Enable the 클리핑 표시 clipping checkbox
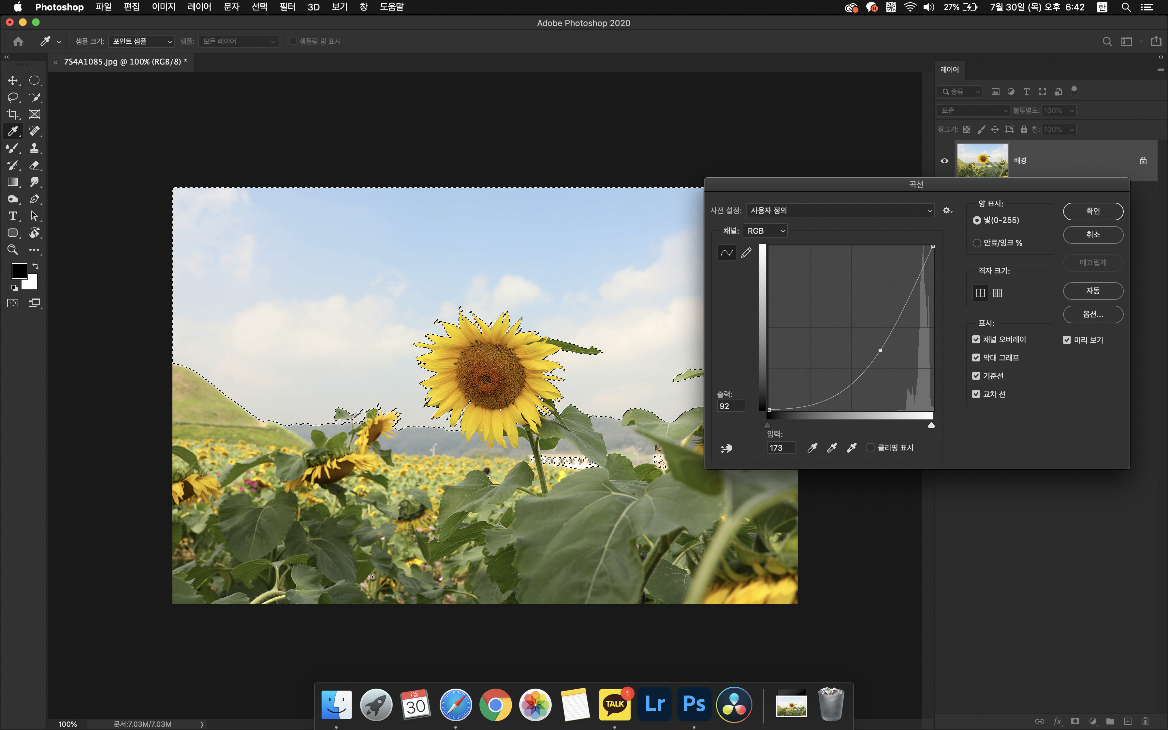Viewport: 1168px width, 730px height. pyautogui.click(x=870, y=447)
